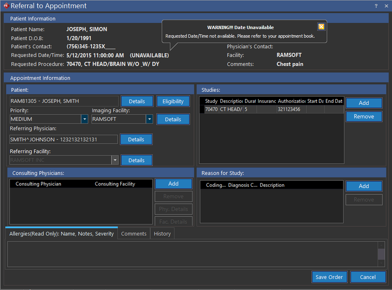Open the History tab
Screen dimensions: 392x290
click(x=162, y=233)
